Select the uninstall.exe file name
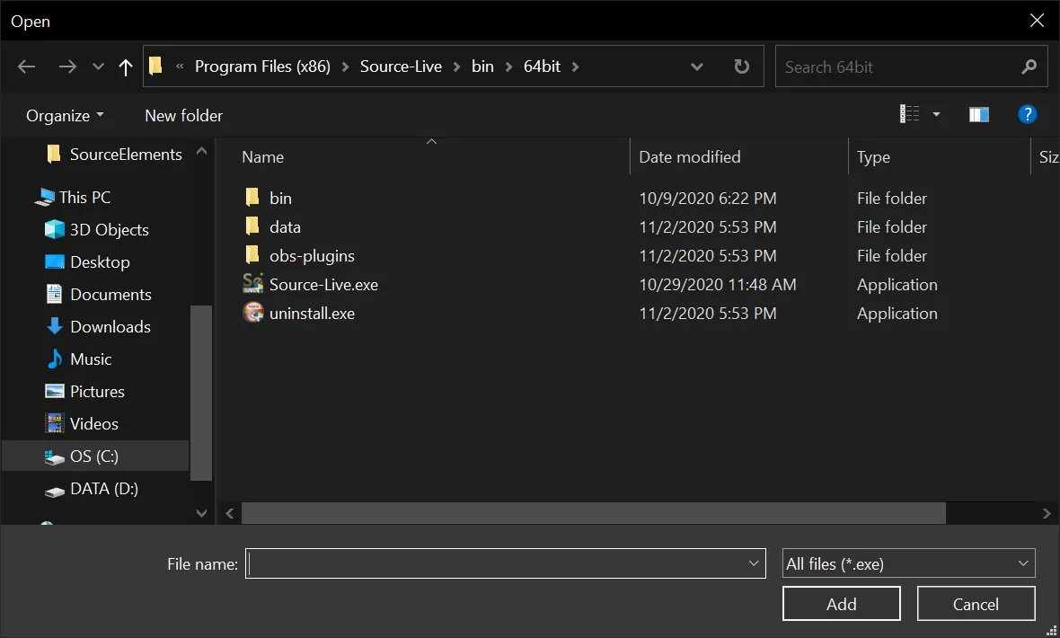This screenshot has height=638, width=1060. click(x=312, y=314)
